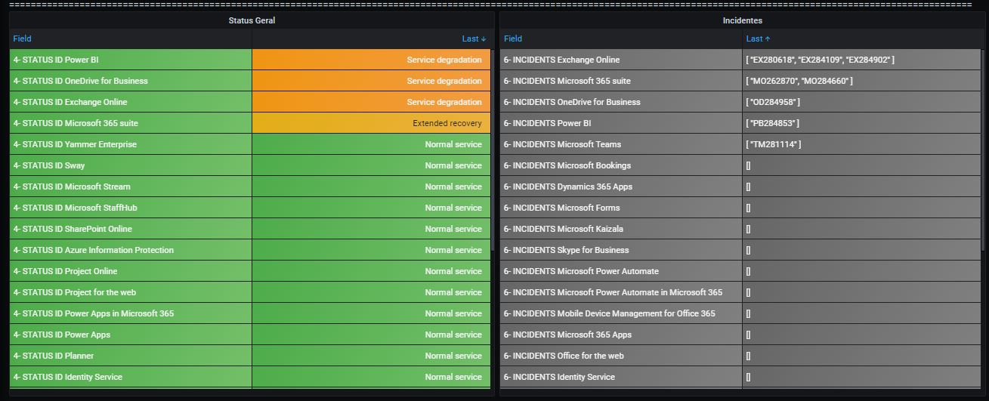The width and height of the screenshot is (989, 401).
Task: Select the '6- INCIDENTS Power BI' cell
Action: pyautogui.click(x=621, y=123)
